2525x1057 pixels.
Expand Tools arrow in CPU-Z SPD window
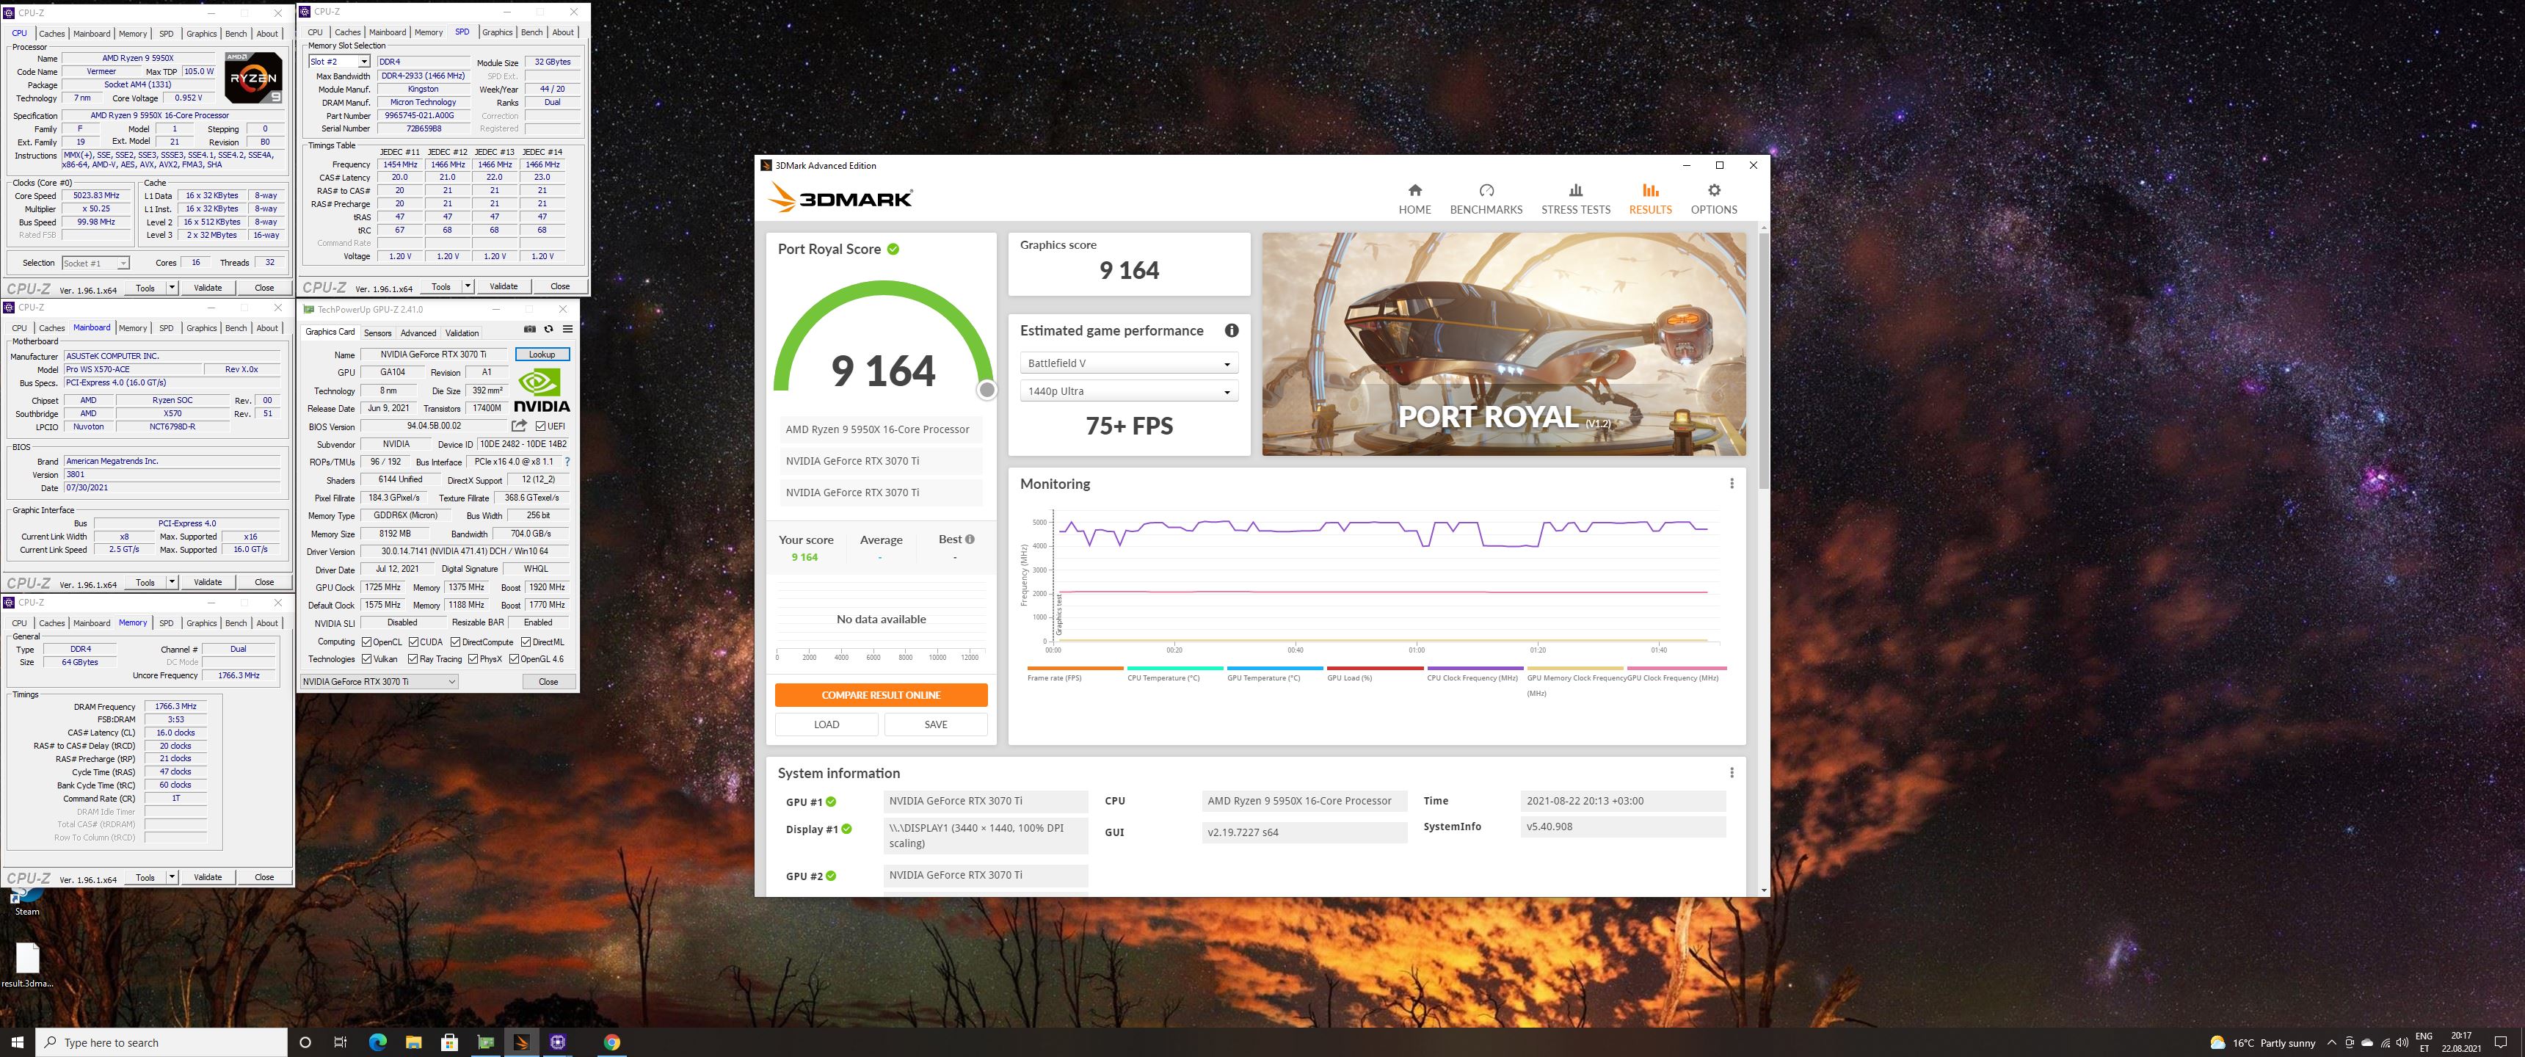coord(468,286)
